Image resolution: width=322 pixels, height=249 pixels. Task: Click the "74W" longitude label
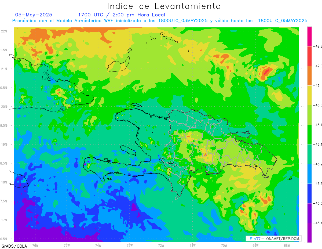[x=98, y=246]
